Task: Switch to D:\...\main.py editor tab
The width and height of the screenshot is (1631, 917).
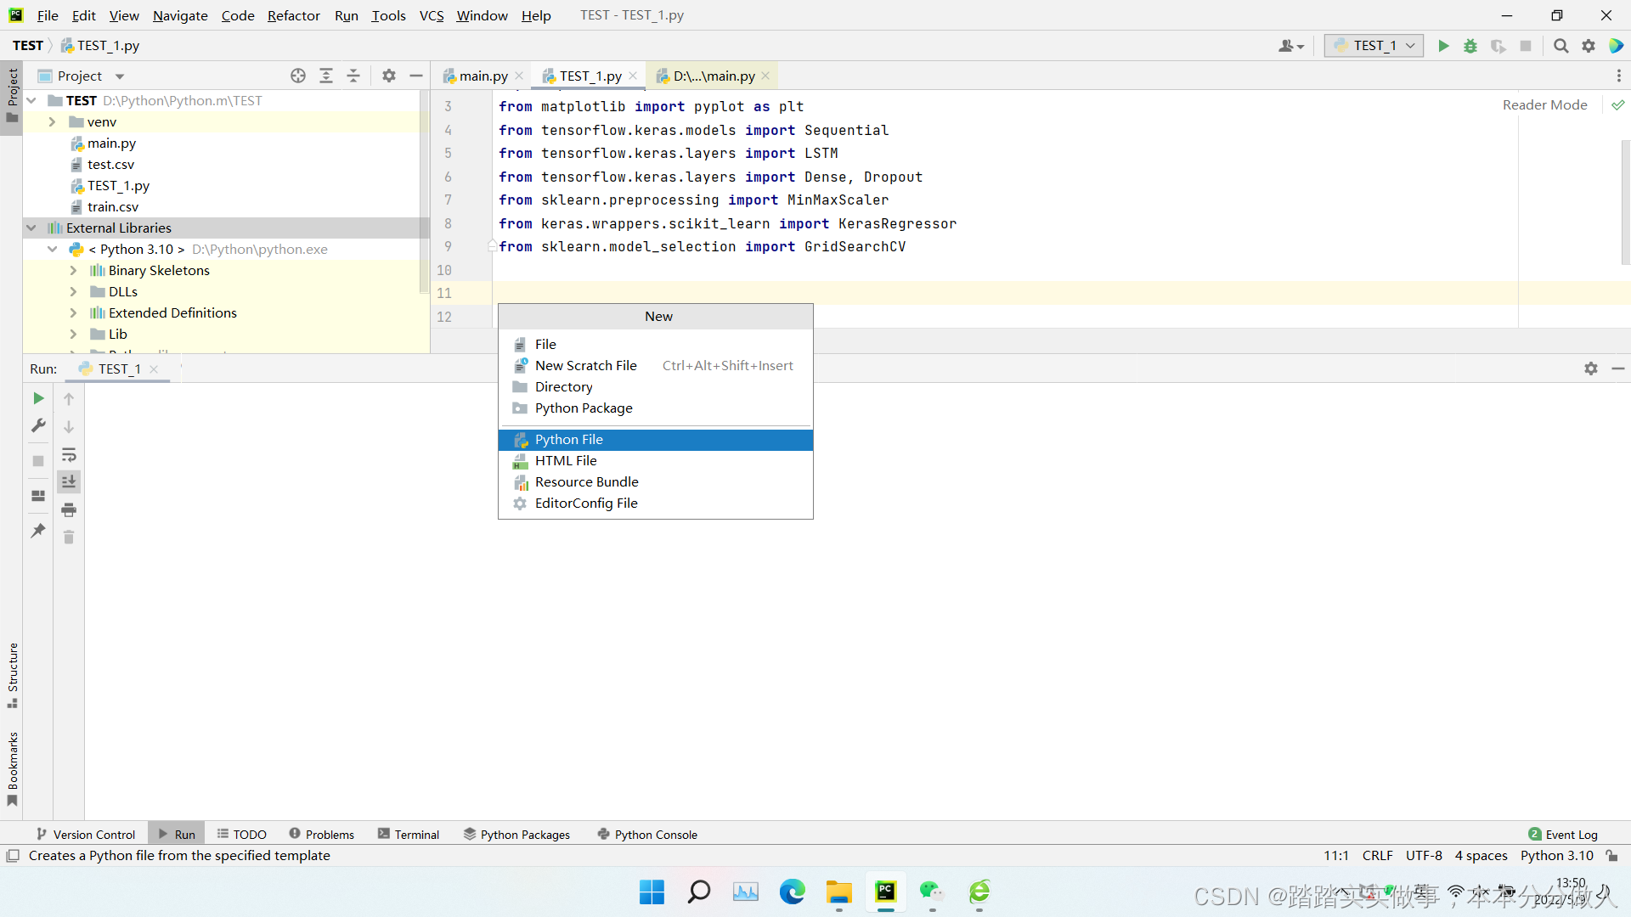Action: coord(713,76)
